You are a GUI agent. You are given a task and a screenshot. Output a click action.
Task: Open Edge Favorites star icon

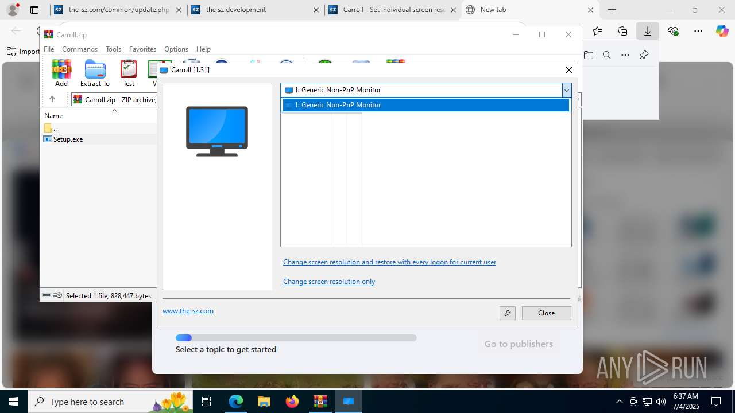pyautogui.click(x=597, y=31)
